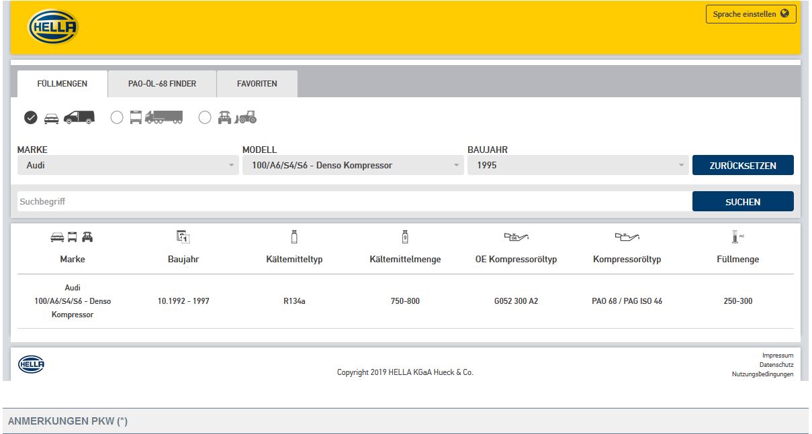Click the OE oil can icon

pyautogui.click(x=516, y=236)
